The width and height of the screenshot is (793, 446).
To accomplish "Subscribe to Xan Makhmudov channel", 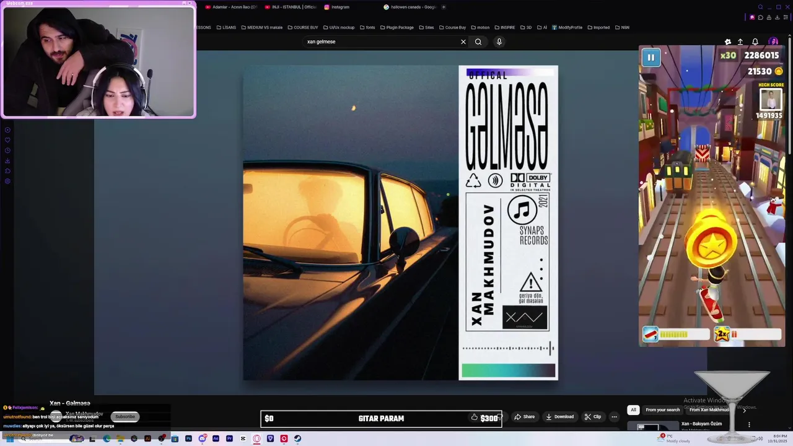I will point(125,416).
